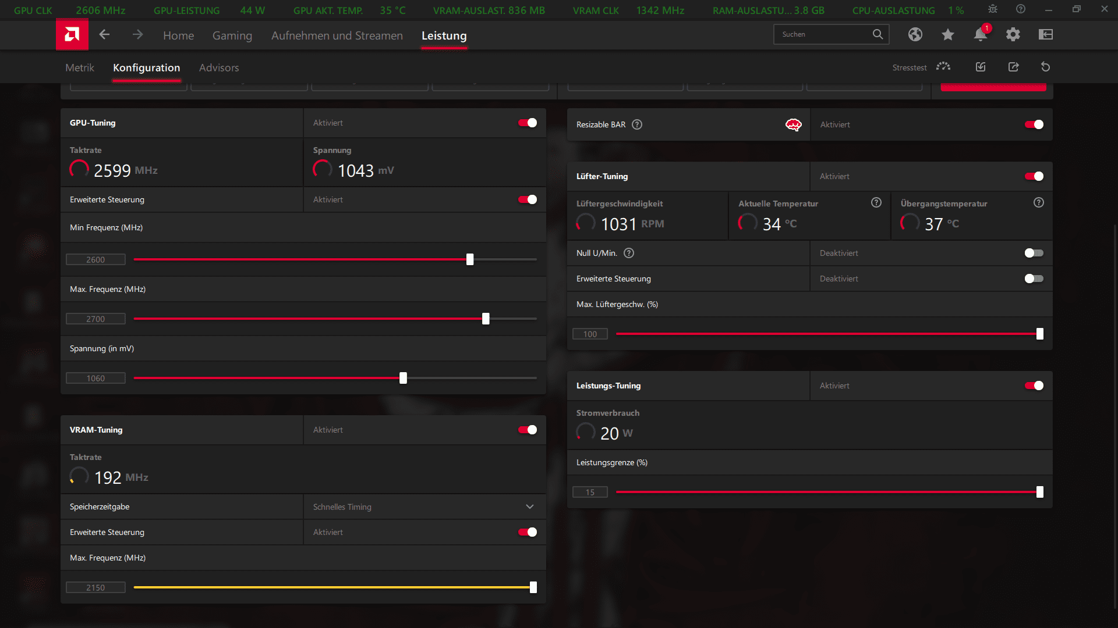This screenshot has width=1118, height=628.
Task: Go back with the left arrow
Action: 104,35
